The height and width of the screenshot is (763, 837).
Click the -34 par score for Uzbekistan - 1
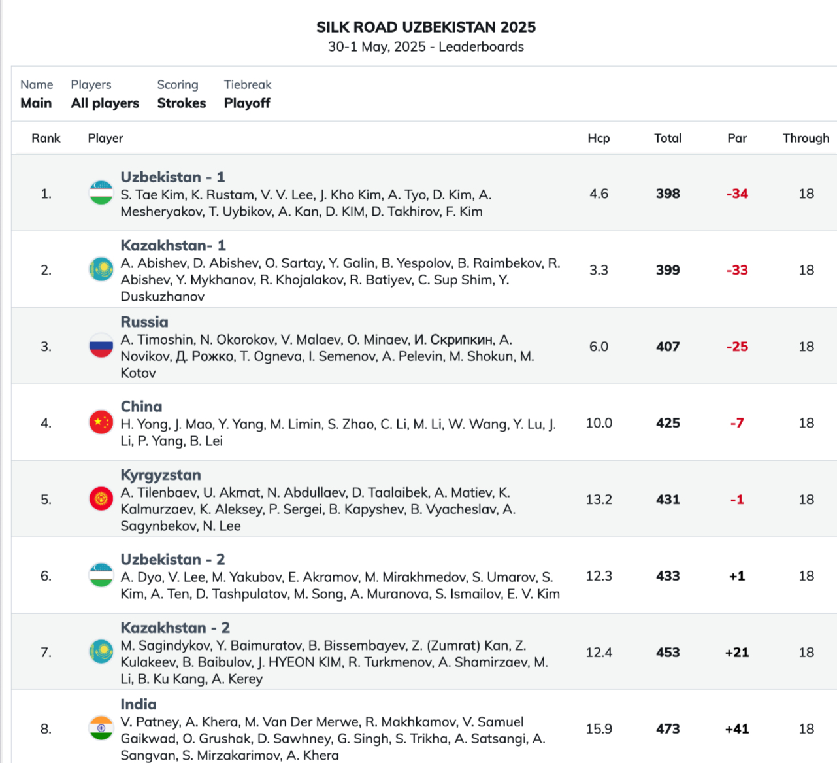pos(737,194)
